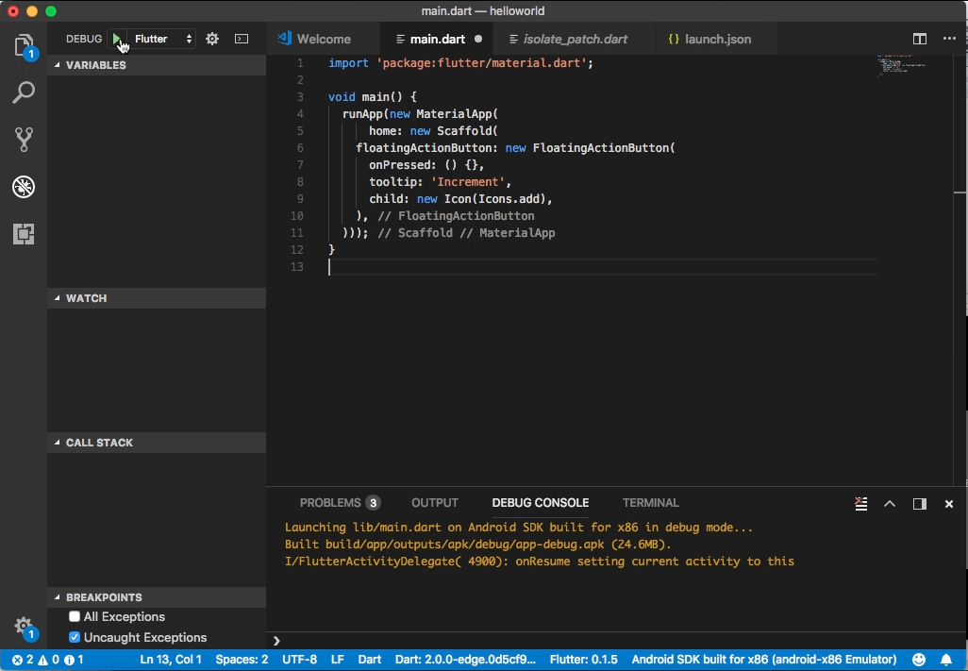Change encoding via UTF-8 status item
Screen dimensions: 968x671
pyautogui.click(x=299, y=660)
